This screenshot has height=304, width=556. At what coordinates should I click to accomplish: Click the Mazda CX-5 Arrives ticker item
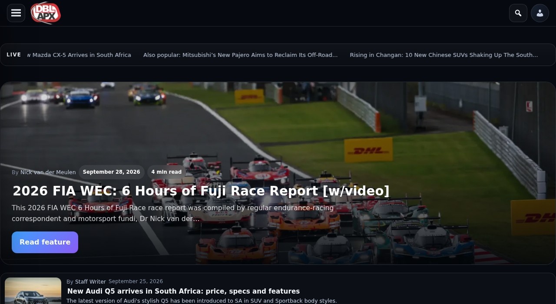coord(79,55)
